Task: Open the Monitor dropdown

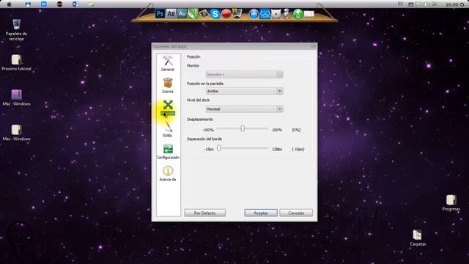Action: (x=244, y=74)
